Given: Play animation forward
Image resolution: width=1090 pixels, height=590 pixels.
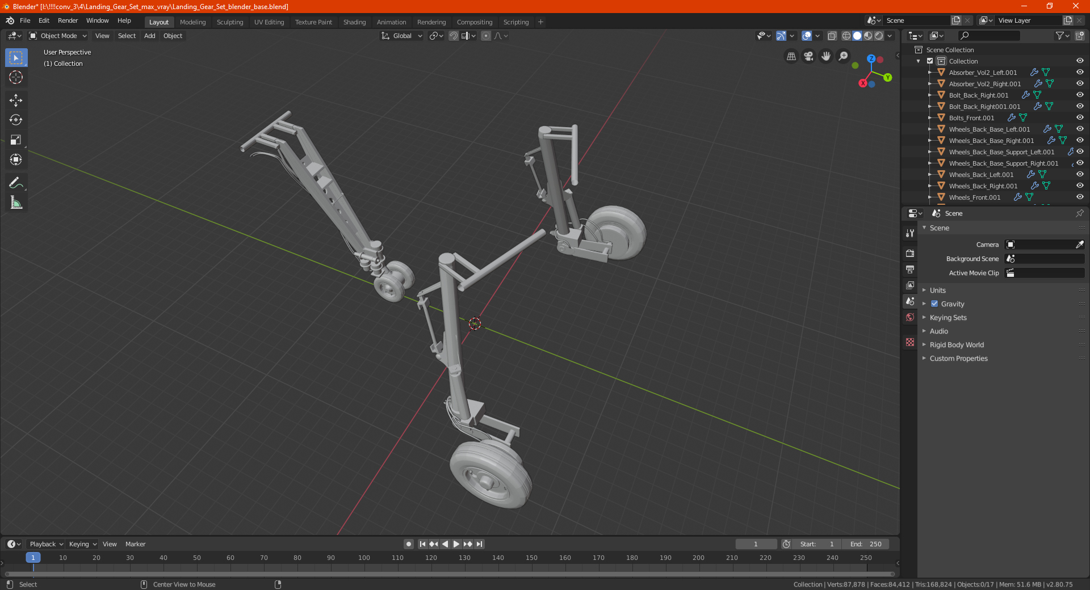Looking at the screenshot, I should 456,544.
